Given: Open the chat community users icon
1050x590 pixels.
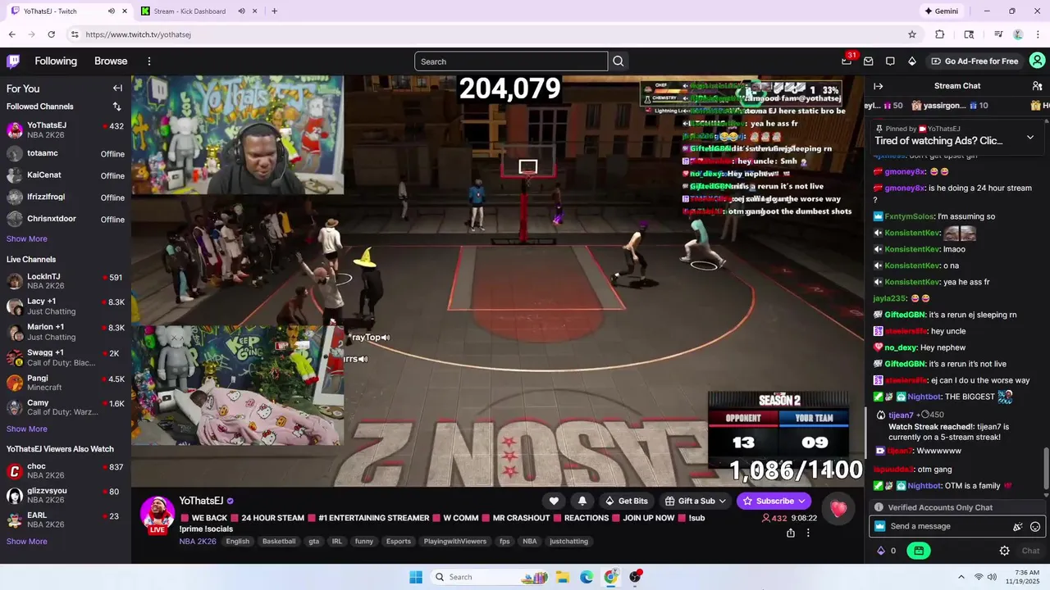Looking at the screenshot, I should point(1037,86).
